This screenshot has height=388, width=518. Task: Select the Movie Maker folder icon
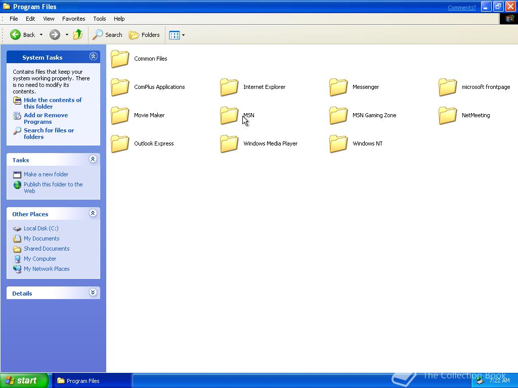click(120, 116)
